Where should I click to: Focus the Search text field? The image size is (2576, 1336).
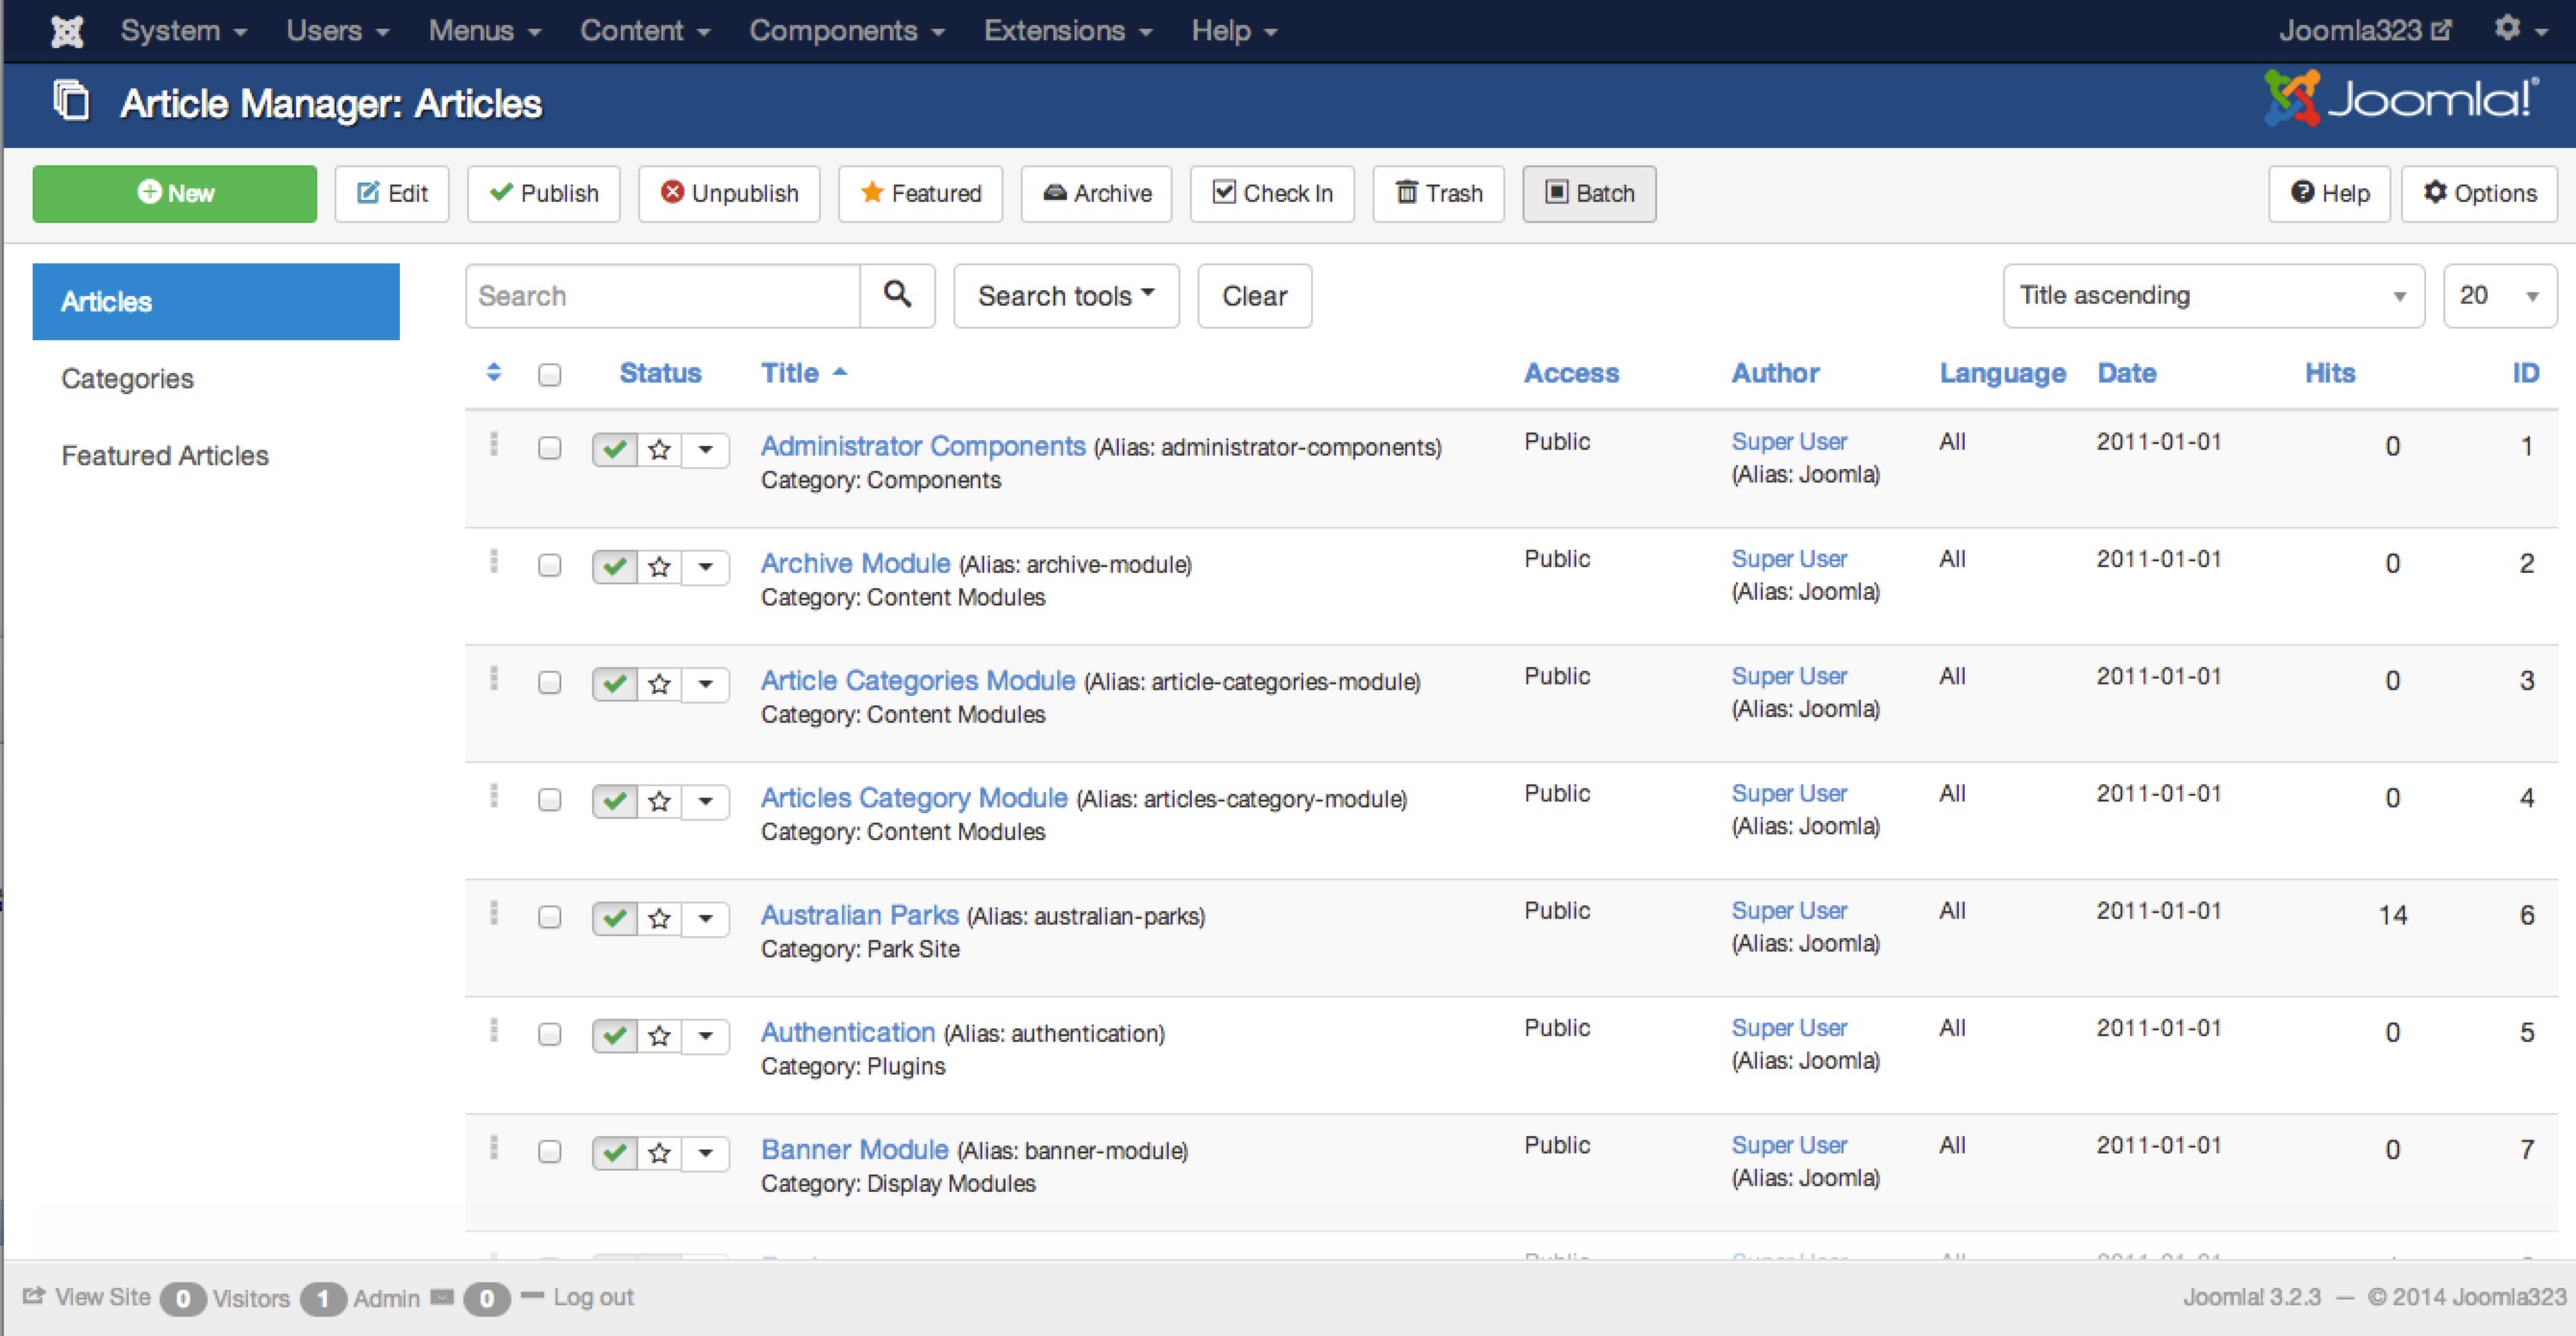[x=662, y=295]
